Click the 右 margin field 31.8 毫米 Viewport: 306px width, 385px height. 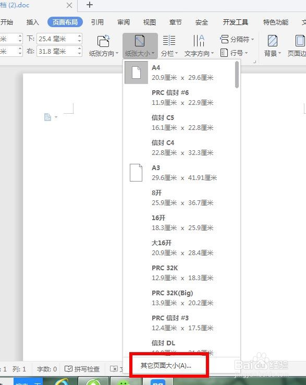[59, 51]
